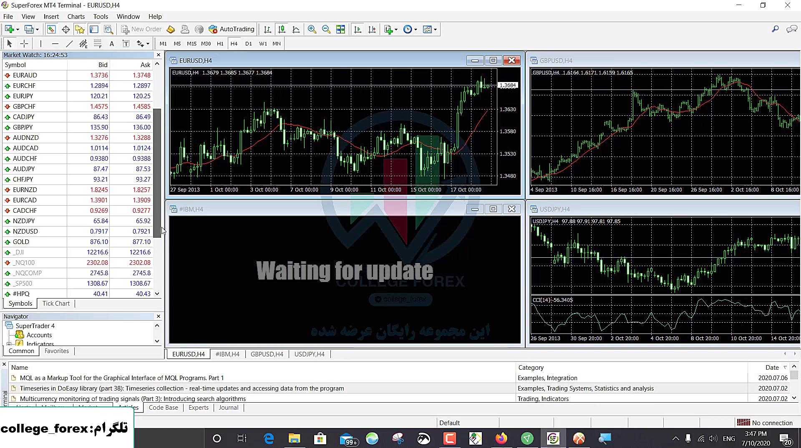The image size is (801, 448).
Task: Open the Templates dropdown
Action: 430,29
